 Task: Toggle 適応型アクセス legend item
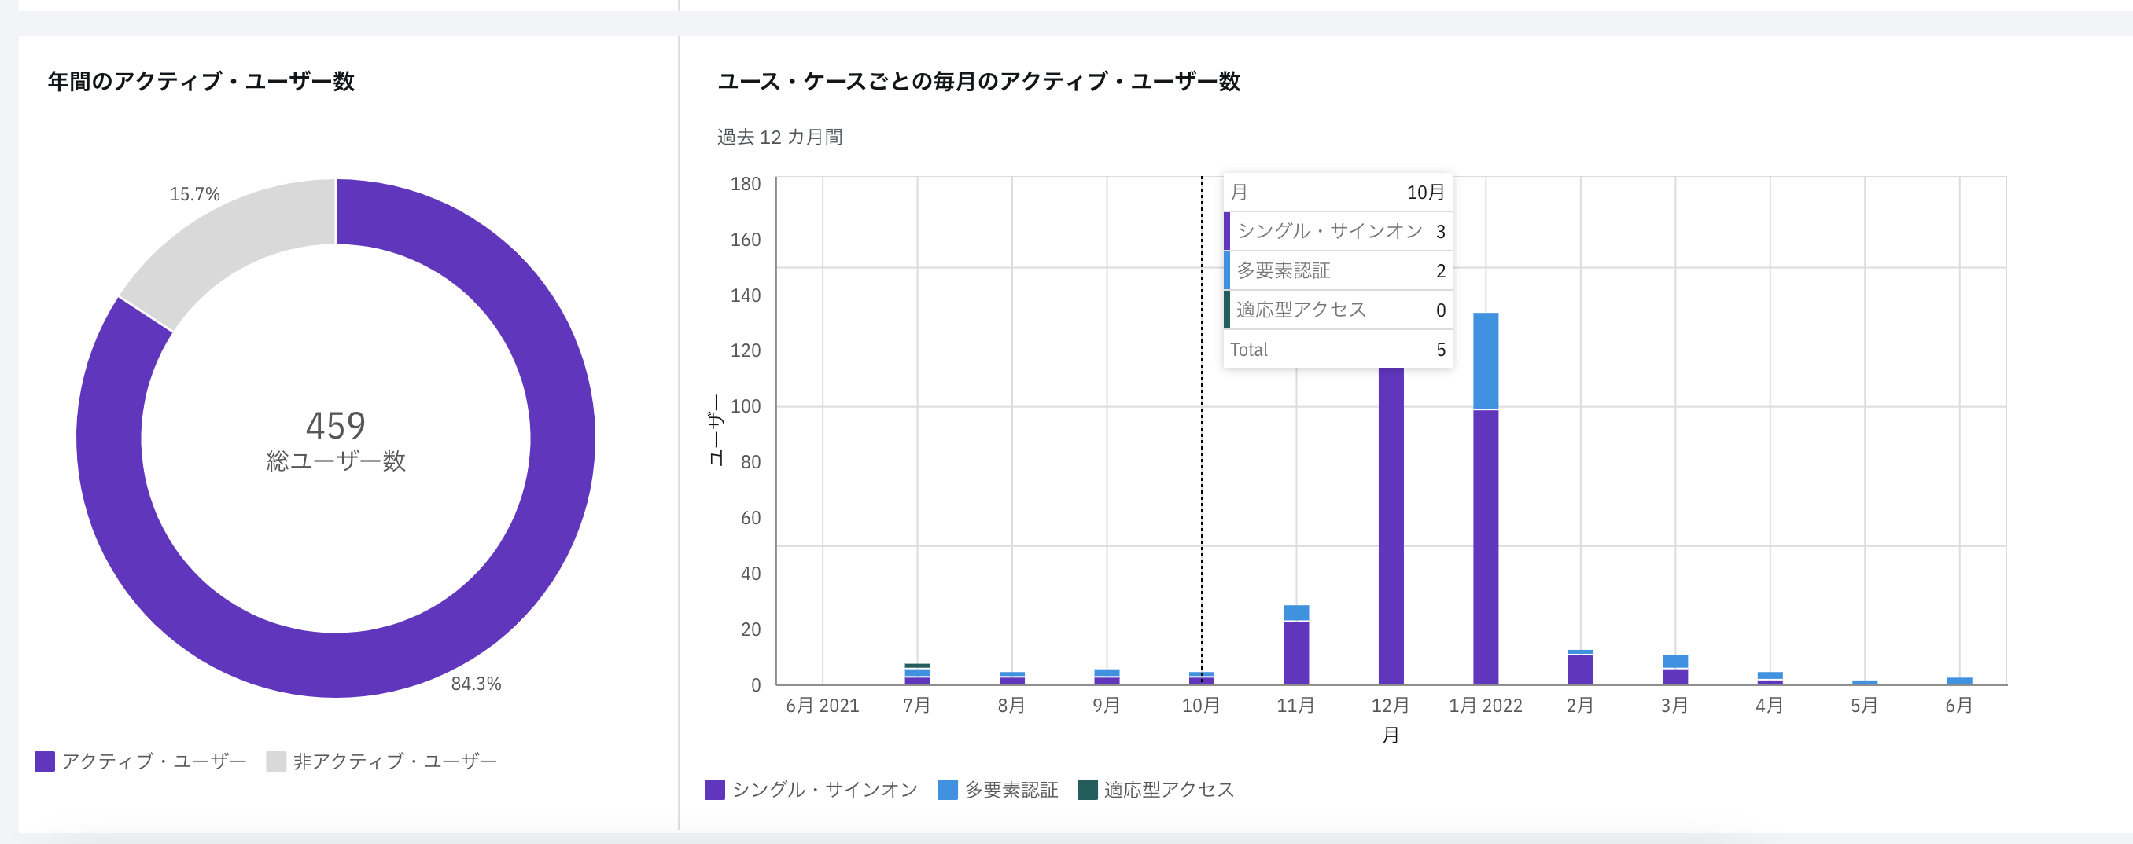pyautogui.click(x=1156, y=790)
